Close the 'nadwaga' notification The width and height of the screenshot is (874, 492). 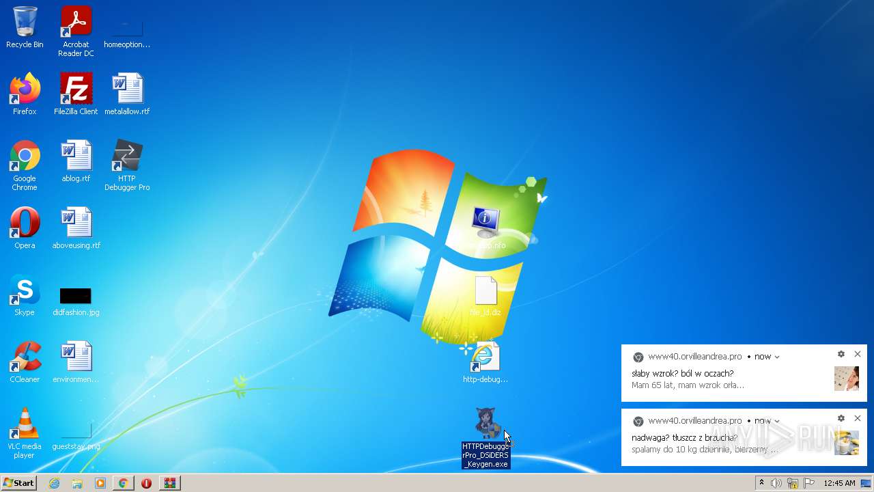(858, 418)
